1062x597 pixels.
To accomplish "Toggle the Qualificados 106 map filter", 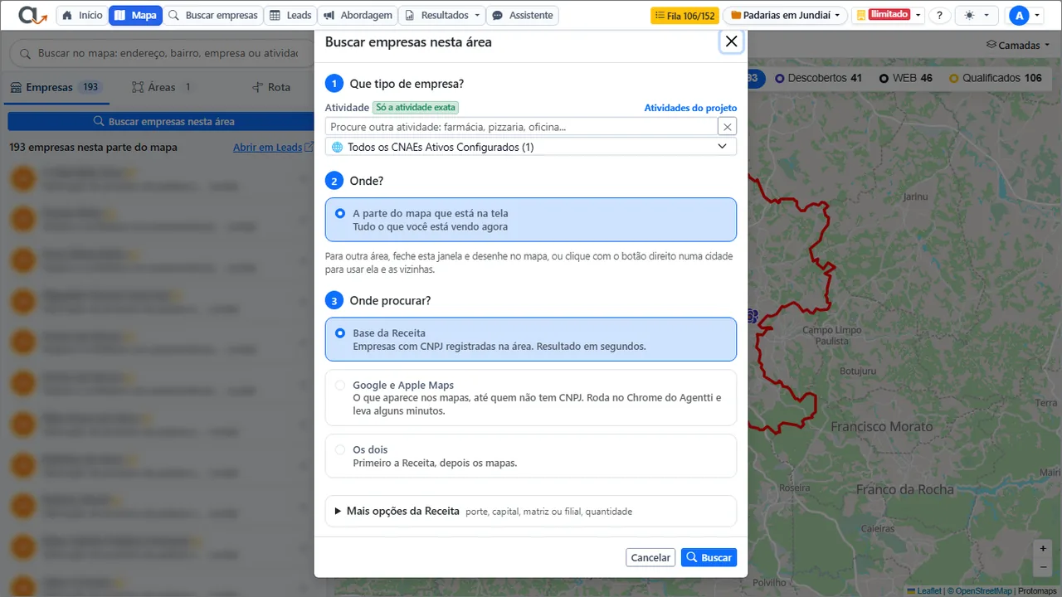I will [x=996, y=78].
